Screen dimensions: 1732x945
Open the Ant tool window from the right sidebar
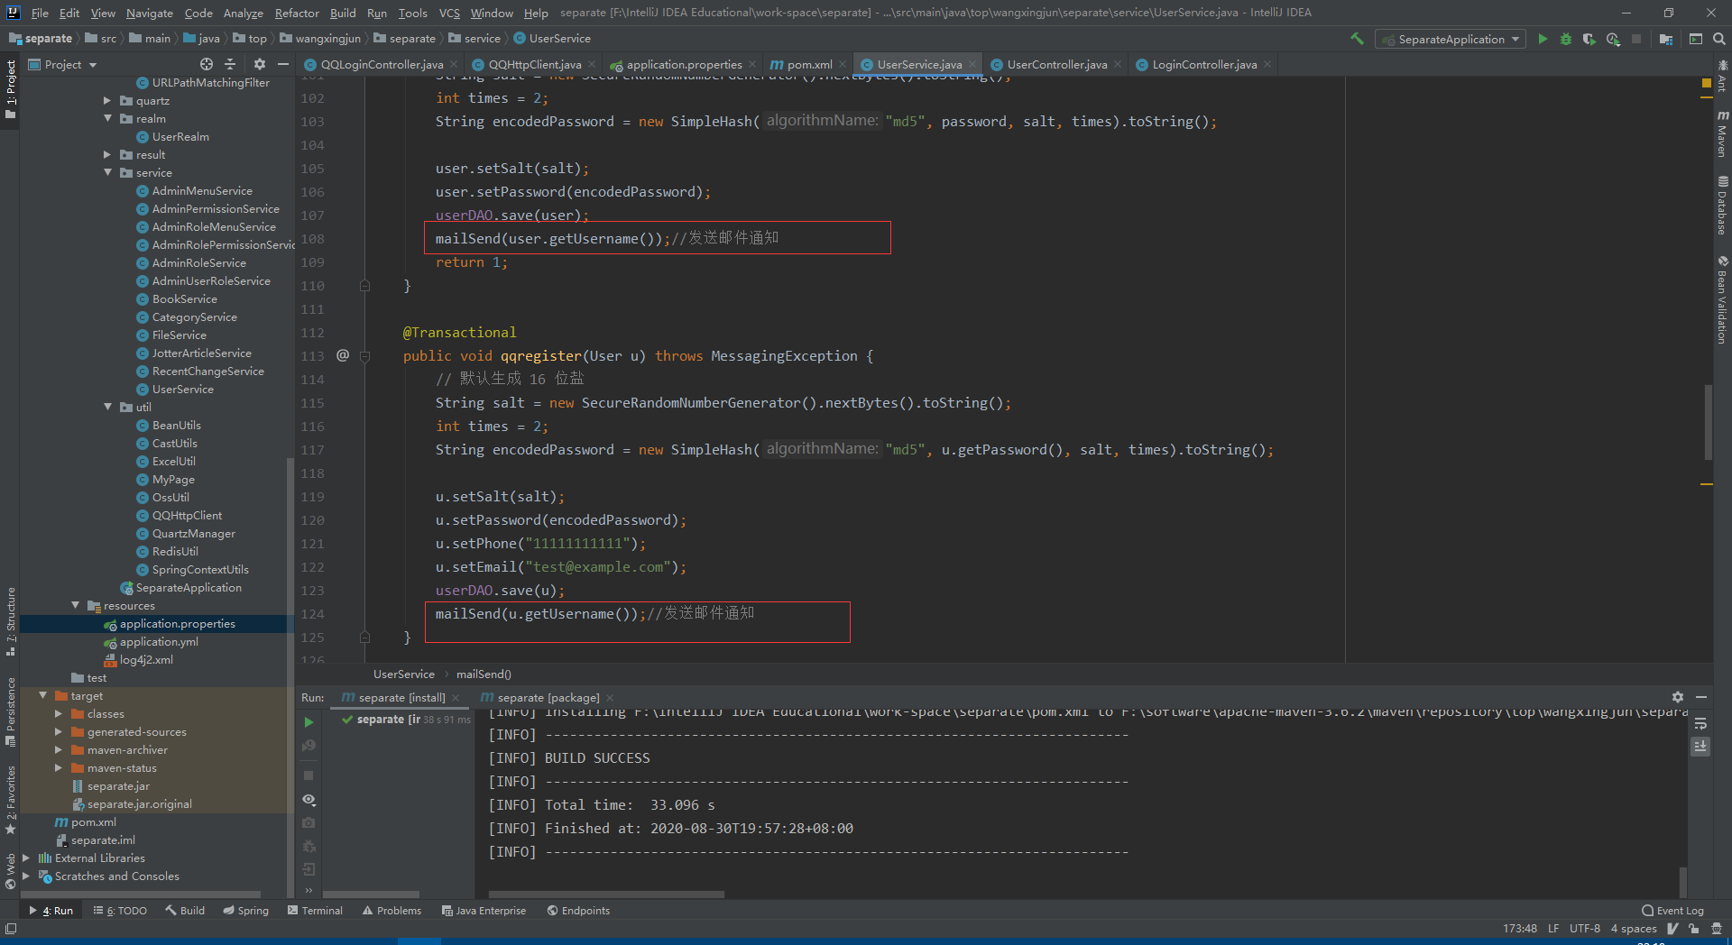[x=1722, y=77]
